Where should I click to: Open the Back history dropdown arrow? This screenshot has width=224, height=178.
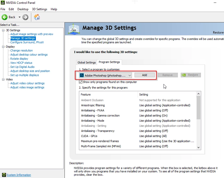pos(19,17)
